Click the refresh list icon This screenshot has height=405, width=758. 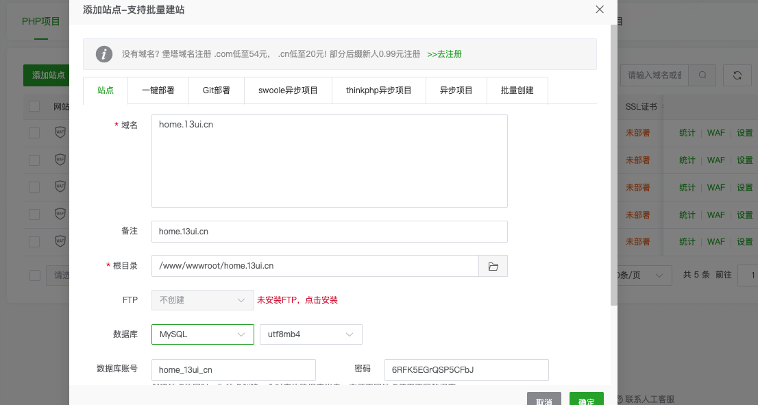click(x=737, y=75)
